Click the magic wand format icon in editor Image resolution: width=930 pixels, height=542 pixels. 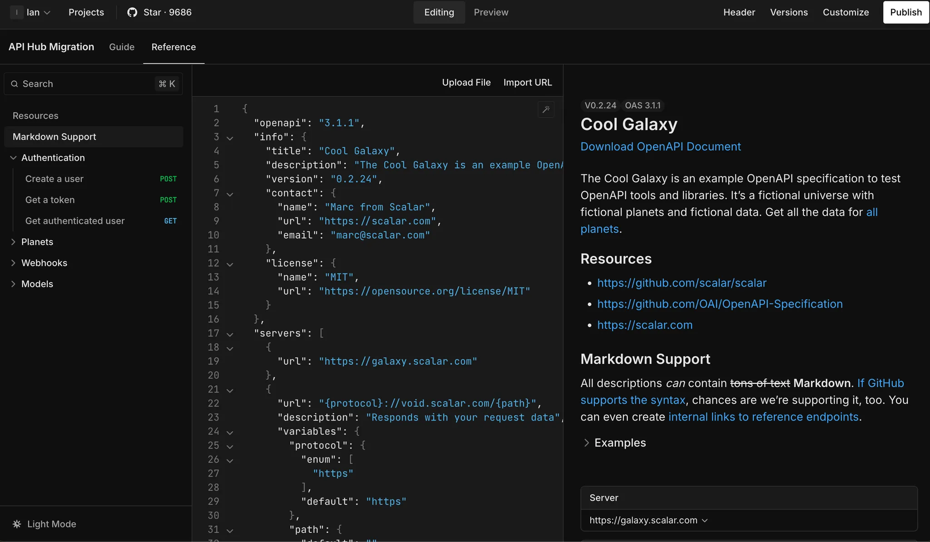tap(546, 109)
